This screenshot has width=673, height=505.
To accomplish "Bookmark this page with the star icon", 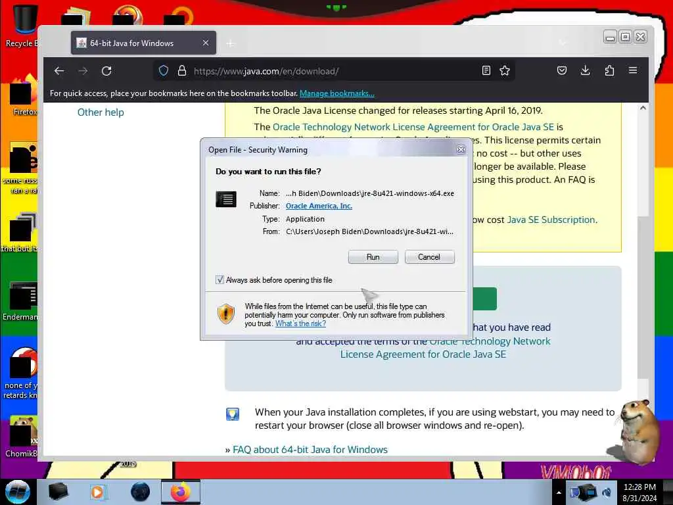I will 505,70.
